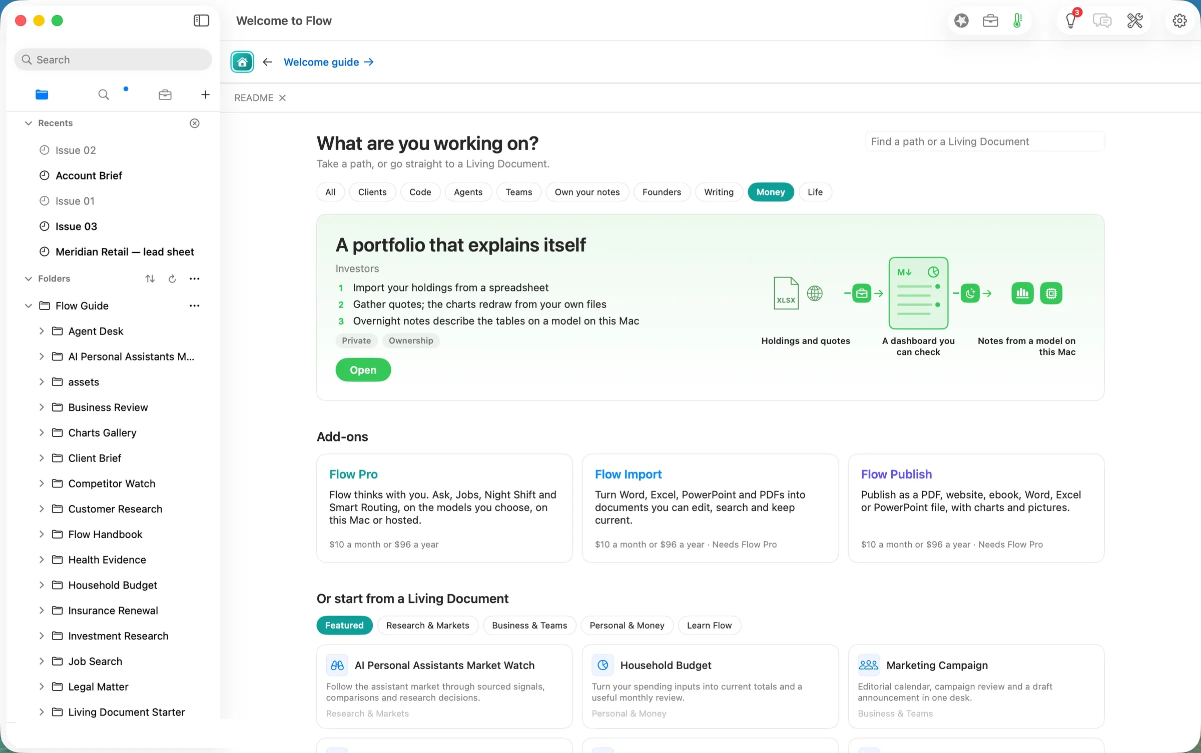1201x753 pixels.
Task: Select the Clients filter chip
Action: pyautogui.click(x=372, y=192)
